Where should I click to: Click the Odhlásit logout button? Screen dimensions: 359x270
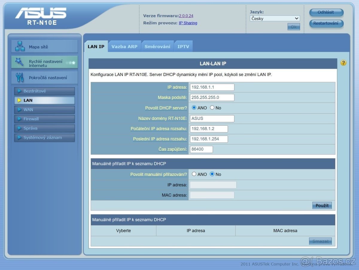[326, 13]
